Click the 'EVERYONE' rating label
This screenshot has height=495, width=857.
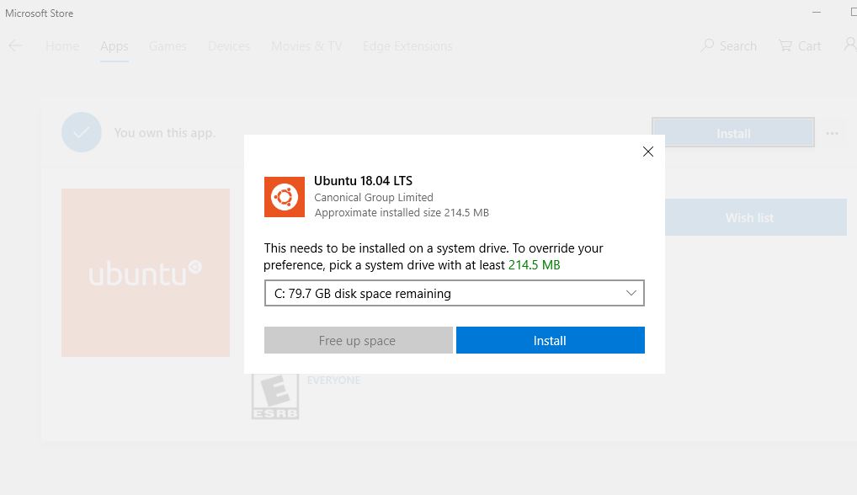pyautogui.click(x=333, y=381)
